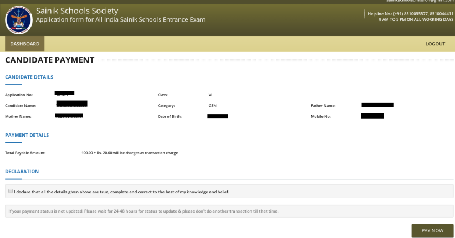This screenshot has width=455, height=238.
Task: Click the Sainik Schools Society logo emblem
Action: (x=19, y=20)
